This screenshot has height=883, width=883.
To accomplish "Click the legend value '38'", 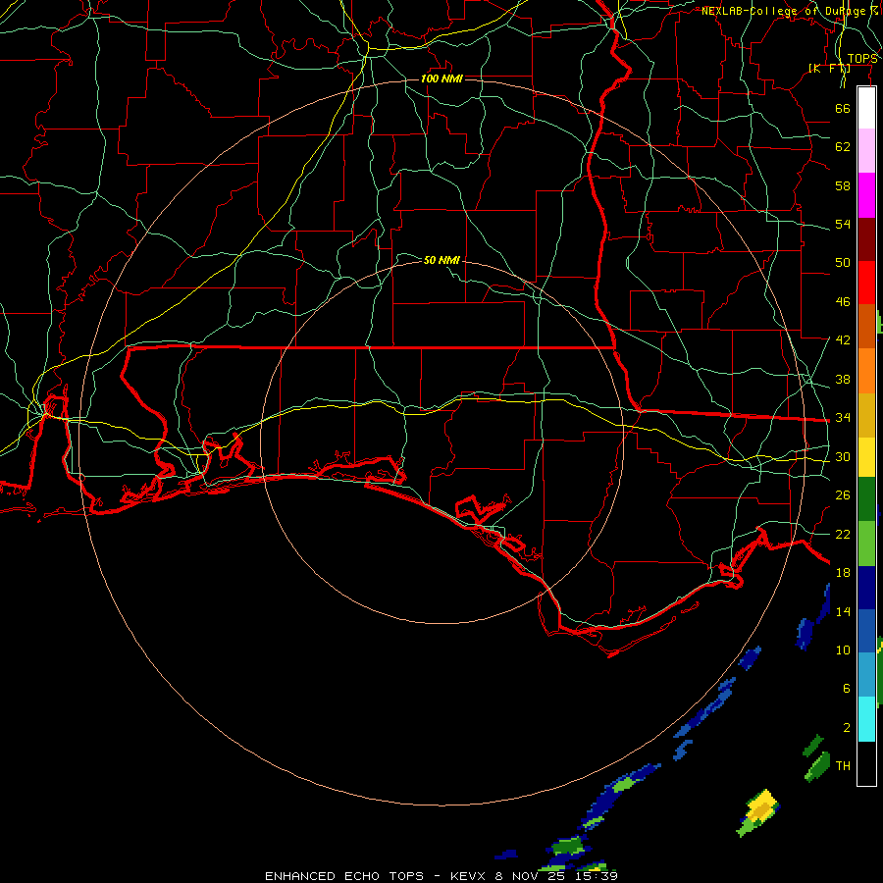I will coord(843,379).
